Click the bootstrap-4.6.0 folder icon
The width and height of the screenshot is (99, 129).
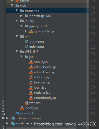[27, 16]
